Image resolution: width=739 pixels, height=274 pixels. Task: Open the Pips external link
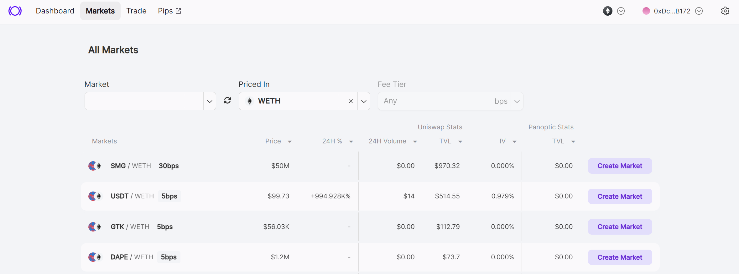169,11
